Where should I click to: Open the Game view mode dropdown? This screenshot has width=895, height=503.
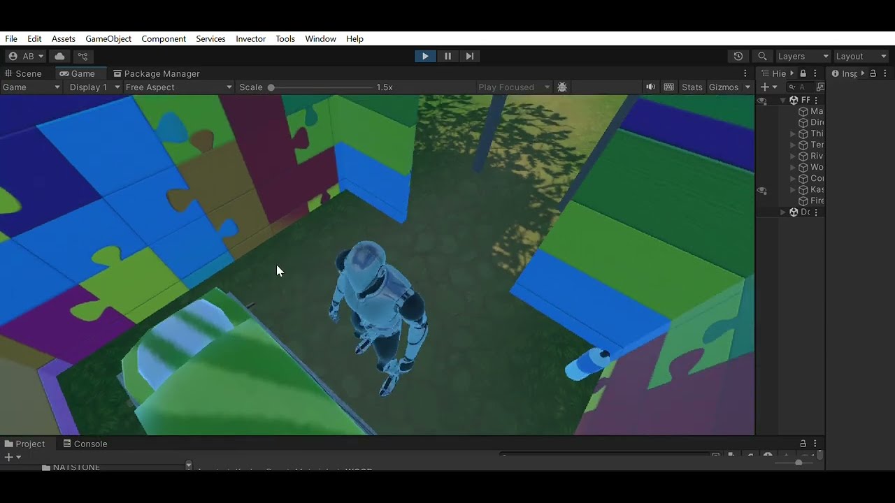coord(31,87)
